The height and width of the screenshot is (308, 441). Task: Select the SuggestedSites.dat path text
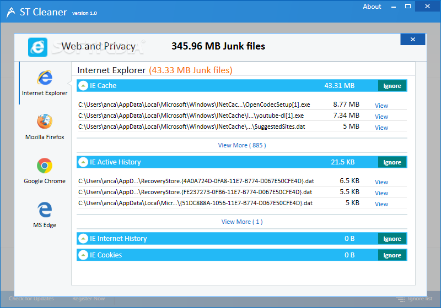191,127
